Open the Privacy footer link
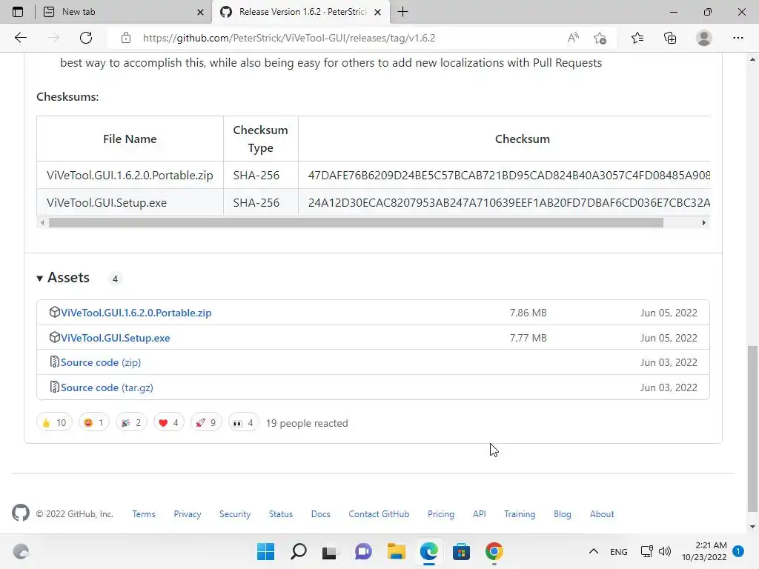 coord(188,514)
